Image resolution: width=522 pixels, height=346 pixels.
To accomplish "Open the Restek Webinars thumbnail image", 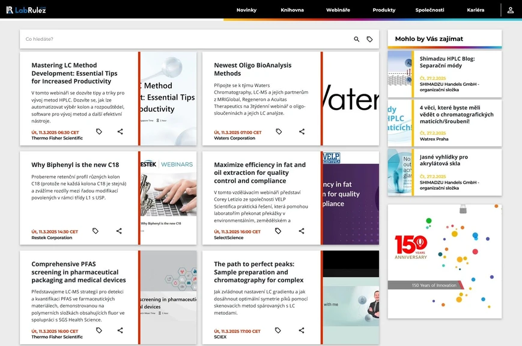I will coord(168,198).
